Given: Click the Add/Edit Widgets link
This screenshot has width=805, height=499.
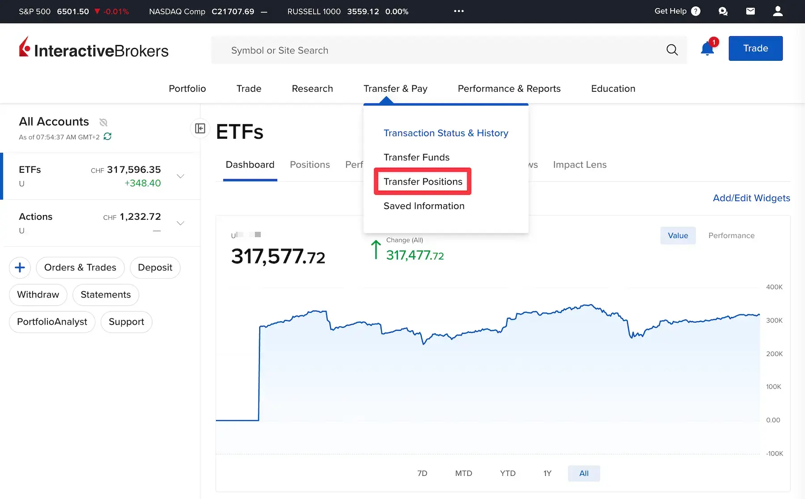Looking at the screenshot, I should [x=751, y=198].
